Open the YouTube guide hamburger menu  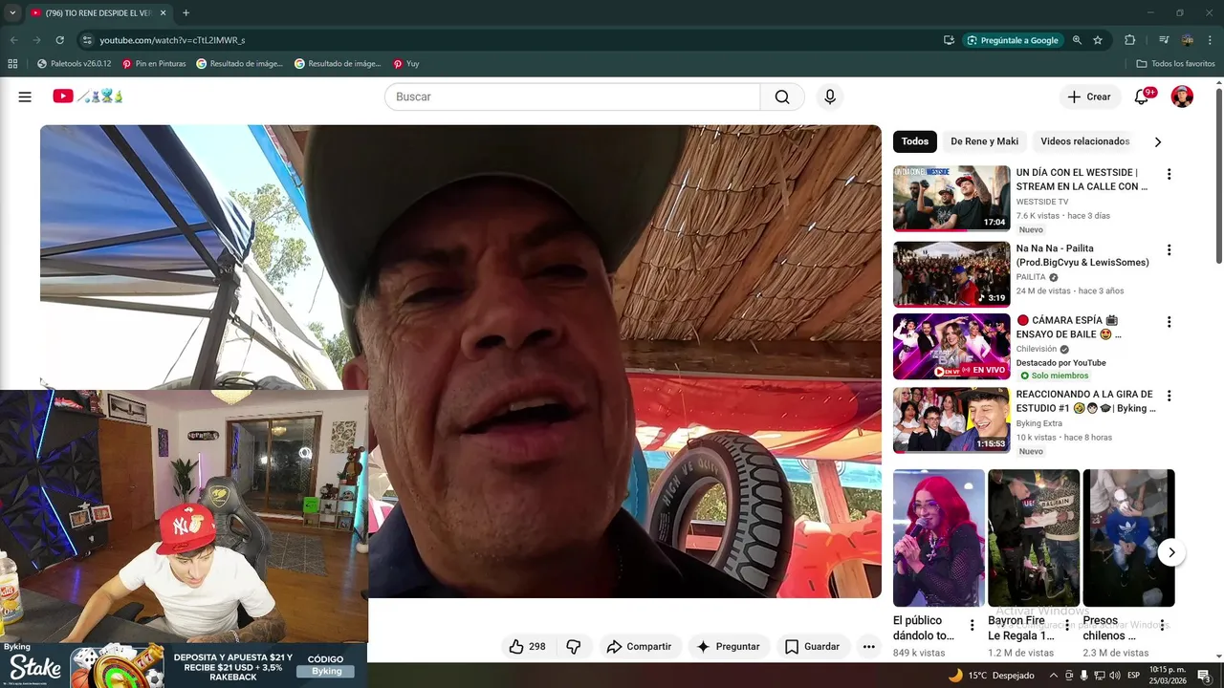coord(25,97)
